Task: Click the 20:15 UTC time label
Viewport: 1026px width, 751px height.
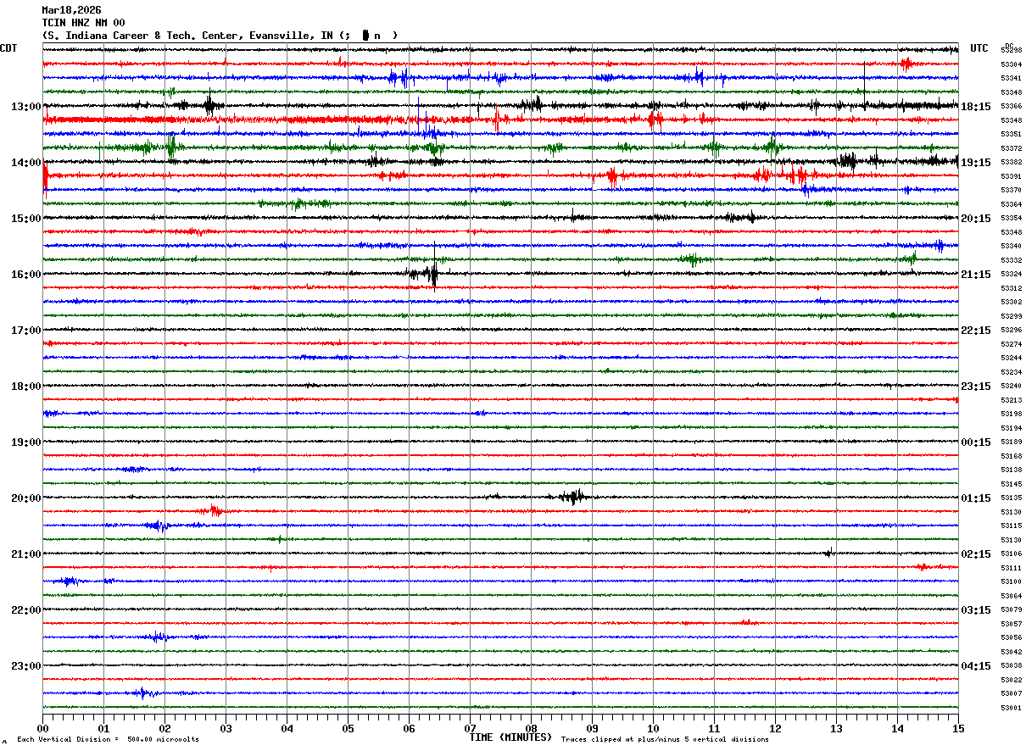Action: (x=976, y=219)
